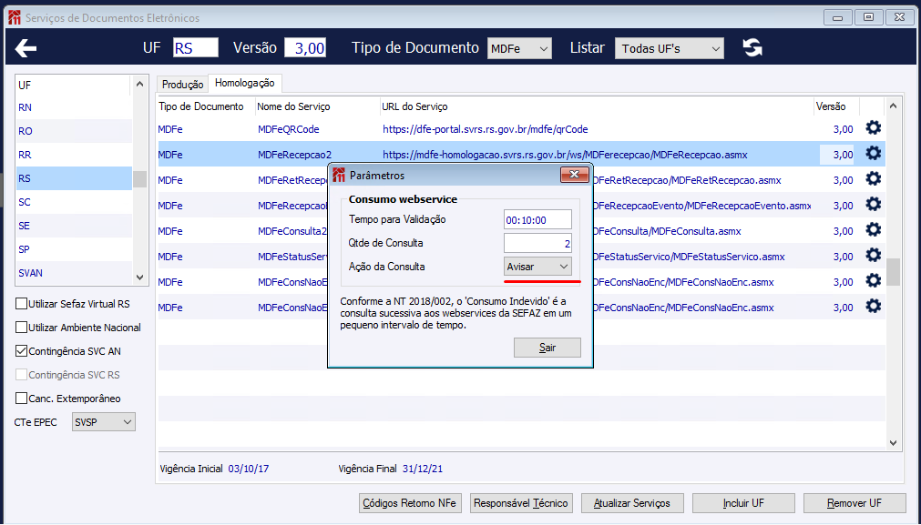This screenshot has width=921, height=525.
Task: Open Responsável Técnico
Action: click(521, 503)
